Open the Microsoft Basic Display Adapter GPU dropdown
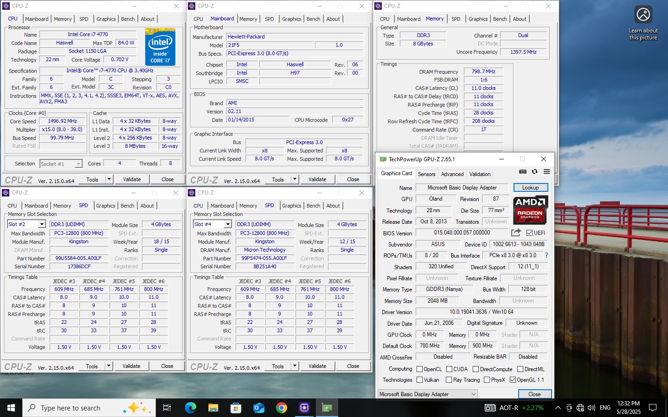 [427, 394]
